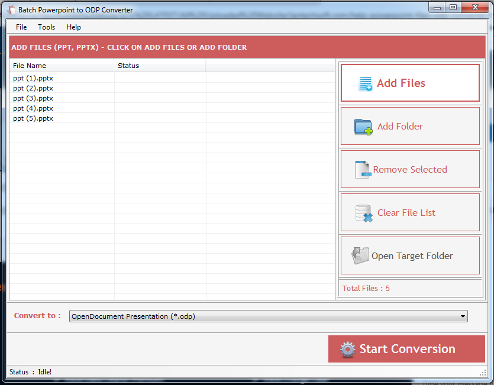Viewport: 494px width, 385px height.
Task: Click the app icon in title bar
Action: tap(11, 10)
